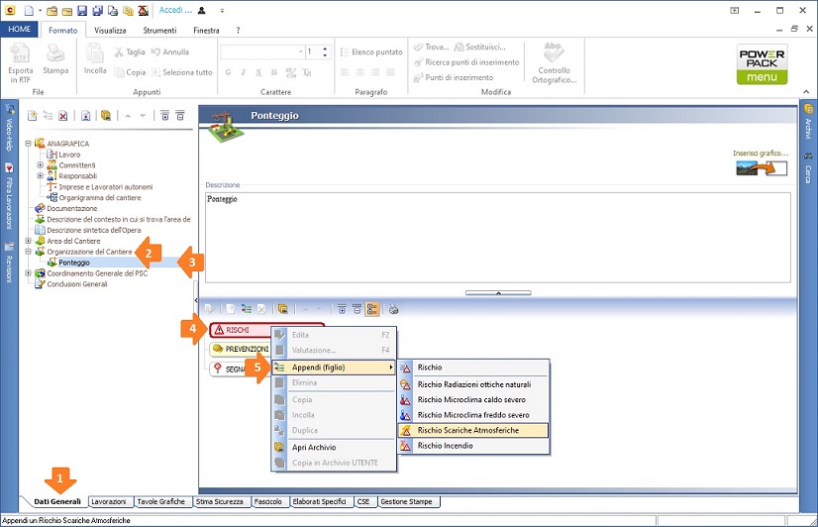The image size is (818, 527).
Task: Toggle the highlighted tree view mode button
Action: (372, 309)
